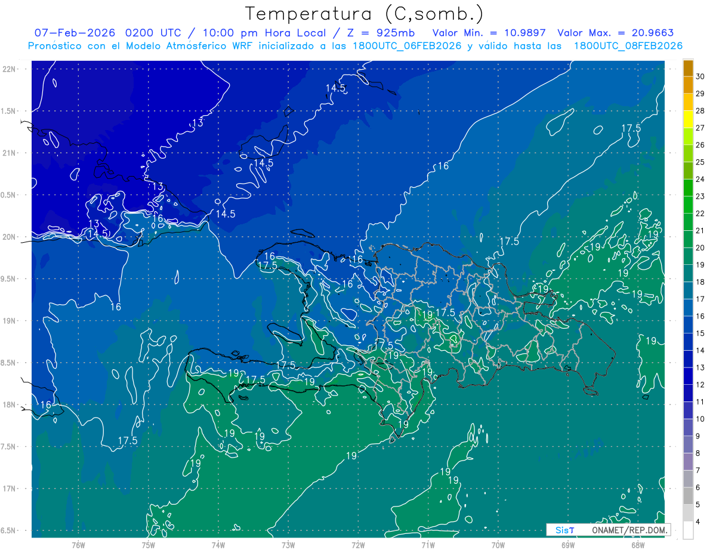The image size is (716, 553).
Task: Click the '0200 UTC' time text
Action: [153, 33]
